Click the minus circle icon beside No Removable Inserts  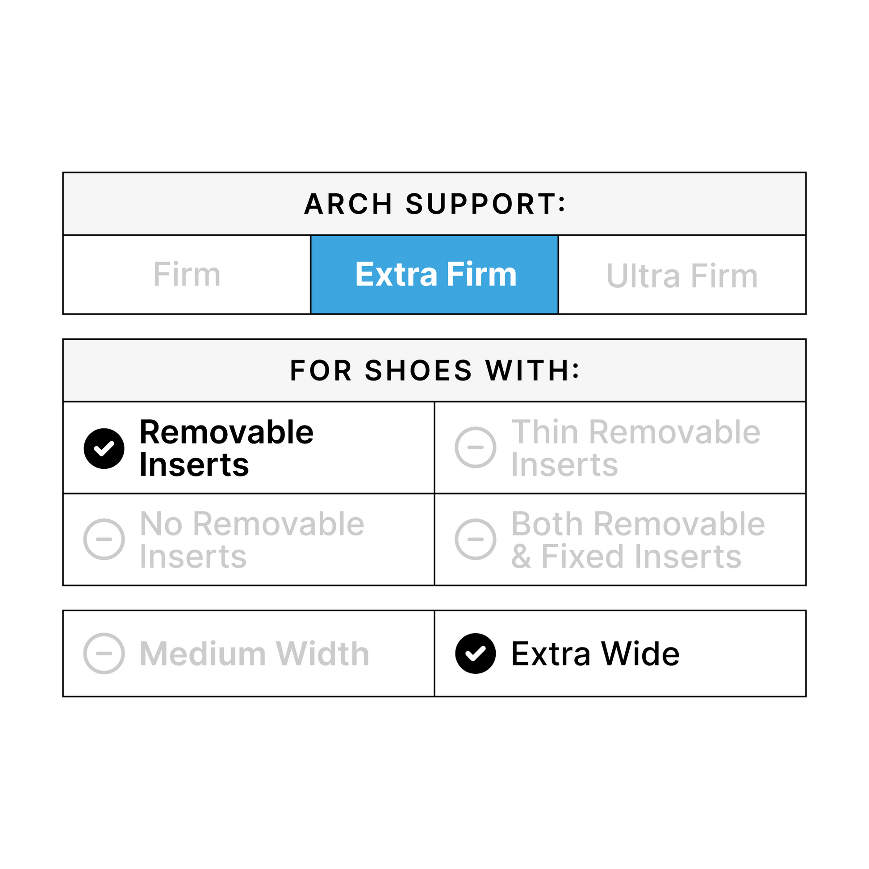104,539
